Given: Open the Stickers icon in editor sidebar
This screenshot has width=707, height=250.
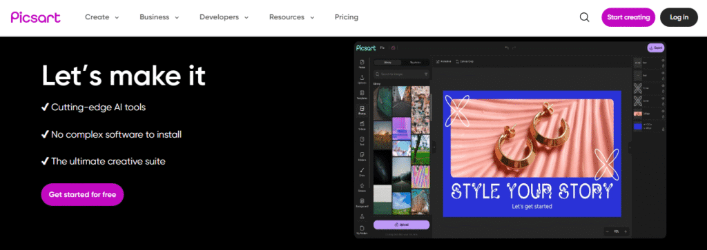Looking at the screenshot, I should (x=362, y=156).
